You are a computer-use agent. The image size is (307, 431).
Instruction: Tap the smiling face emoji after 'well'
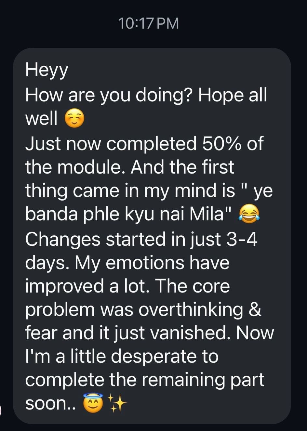pyautogui.click(x=74, y=119)
